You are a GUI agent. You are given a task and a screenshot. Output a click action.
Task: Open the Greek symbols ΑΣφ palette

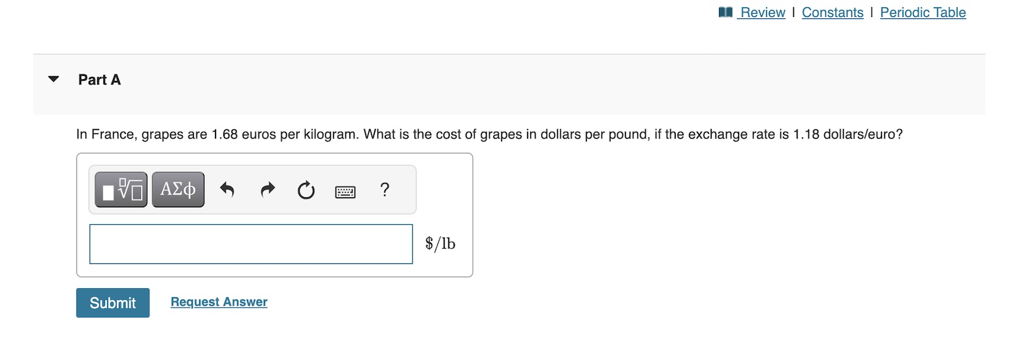(x=178, y=190)
